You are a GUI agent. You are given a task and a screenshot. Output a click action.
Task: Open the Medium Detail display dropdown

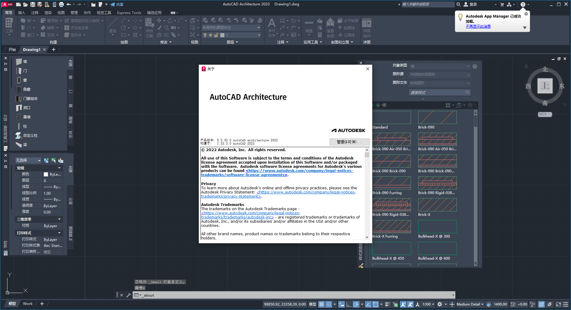click(x=469, y=304)
